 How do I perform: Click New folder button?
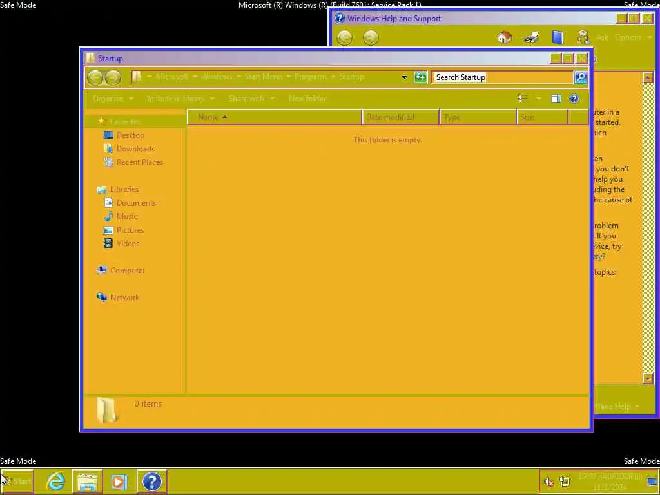[x=307, y=99]
